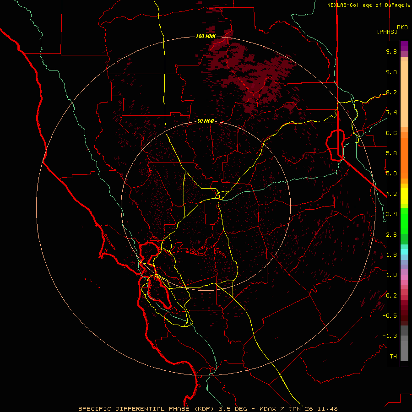Click the cyan band of the color scale
This screenshot has width=412, height=412.
[404, 251]
